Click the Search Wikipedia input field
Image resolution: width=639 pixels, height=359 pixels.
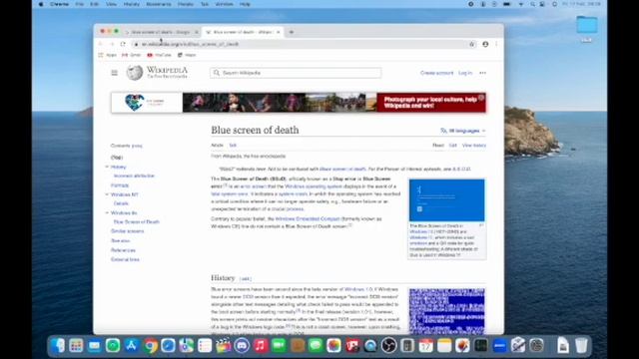click(296, 73)
